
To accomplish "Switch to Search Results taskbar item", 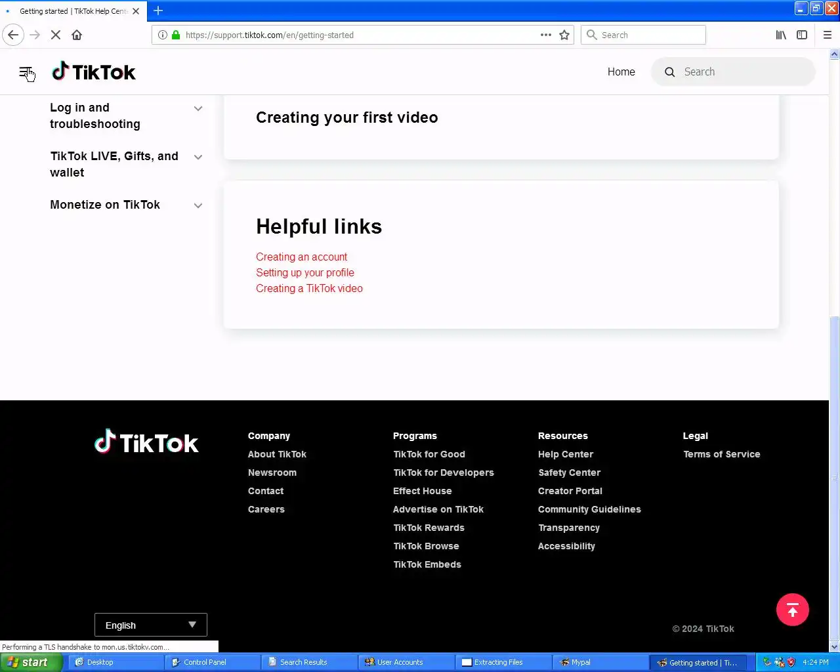I will (x=308, y=662).
